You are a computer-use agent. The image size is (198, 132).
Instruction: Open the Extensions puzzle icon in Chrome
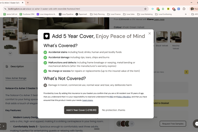184,9
